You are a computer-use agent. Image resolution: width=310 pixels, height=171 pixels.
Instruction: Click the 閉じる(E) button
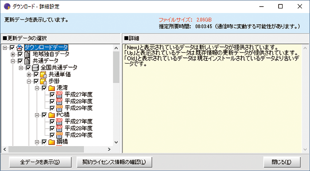pyautogui.click(x=282, y=162)
